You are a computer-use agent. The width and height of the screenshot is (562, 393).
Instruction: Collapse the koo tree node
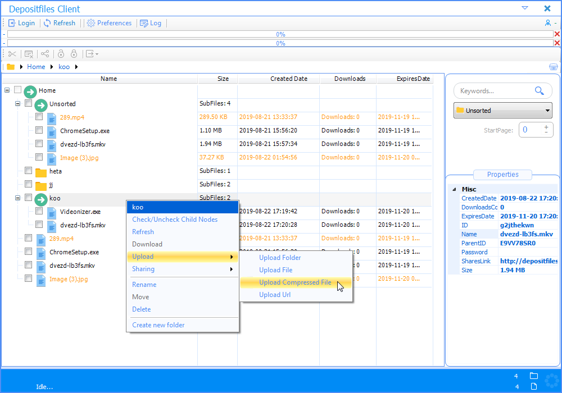tap(17, 198)
